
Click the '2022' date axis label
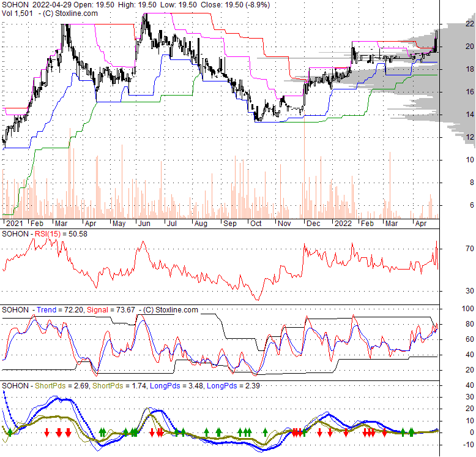pyautogui.click(x=343, y=224)
